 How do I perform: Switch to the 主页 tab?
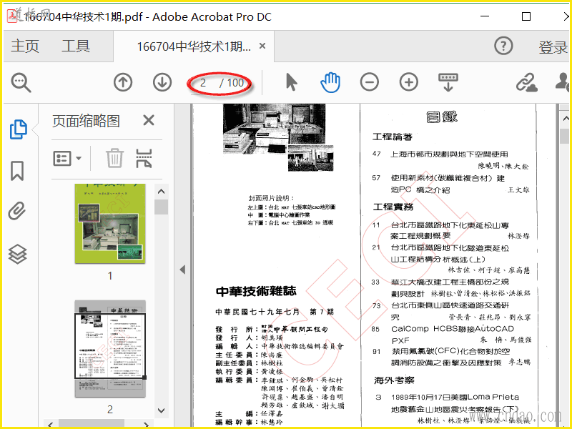(25, 46)
